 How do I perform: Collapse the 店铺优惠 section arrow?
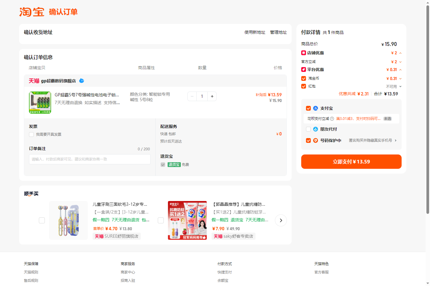click(400, 53)
